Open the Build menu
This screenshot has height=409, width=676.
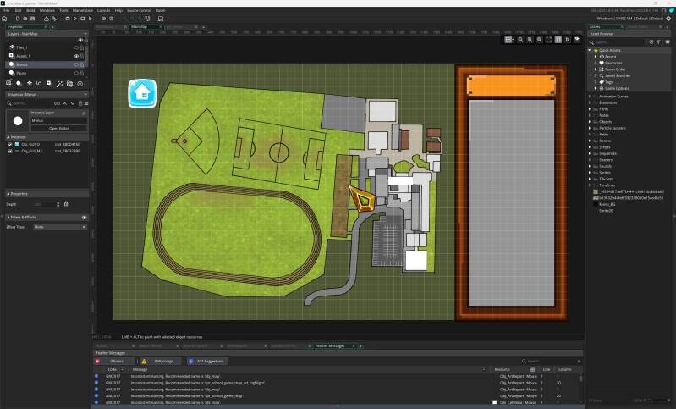tap(30, 10)
